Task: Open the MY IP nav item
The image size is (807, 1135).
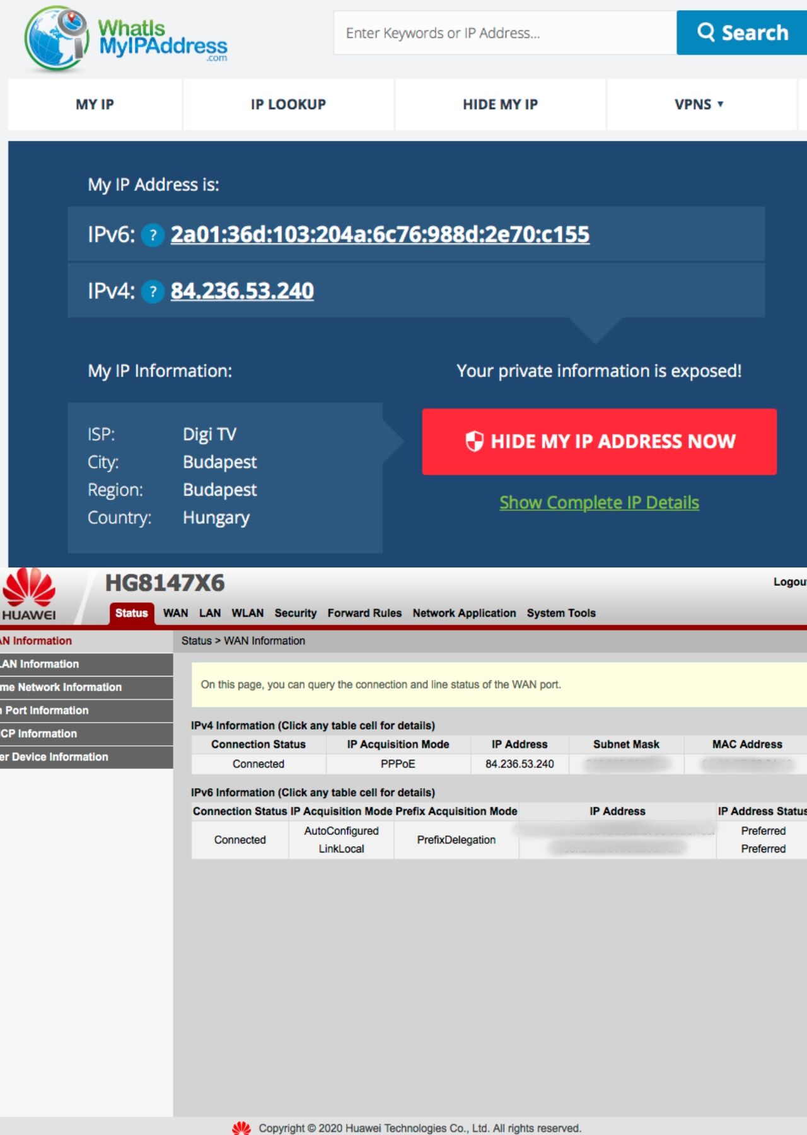Action: tap(95, 105)
